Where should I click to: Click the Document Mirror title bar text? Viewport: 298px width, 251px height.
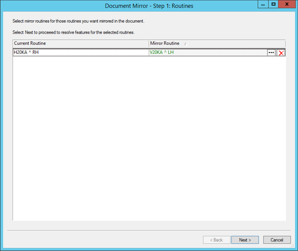(x=149, y=6)
